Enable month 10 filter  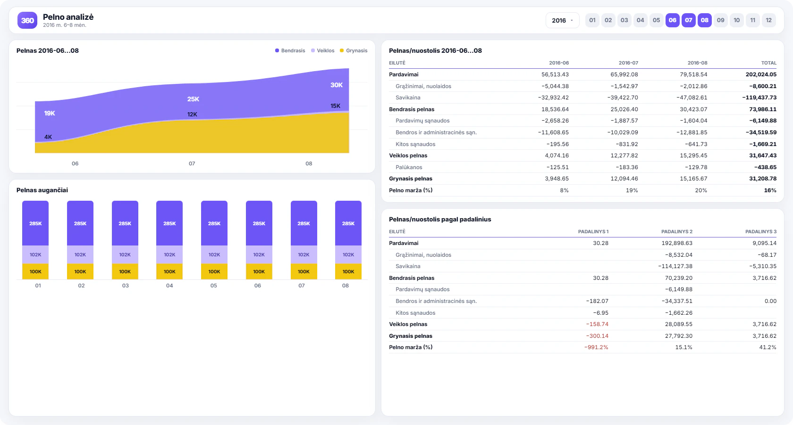737,20
